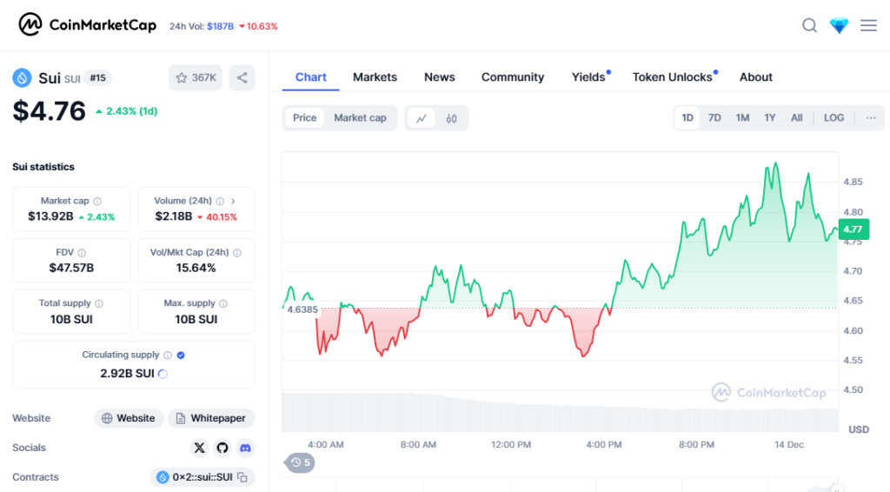Click the circulating supply progress ring
The height and width of the screenshot is (492, 890).
[x=163, y=374]
